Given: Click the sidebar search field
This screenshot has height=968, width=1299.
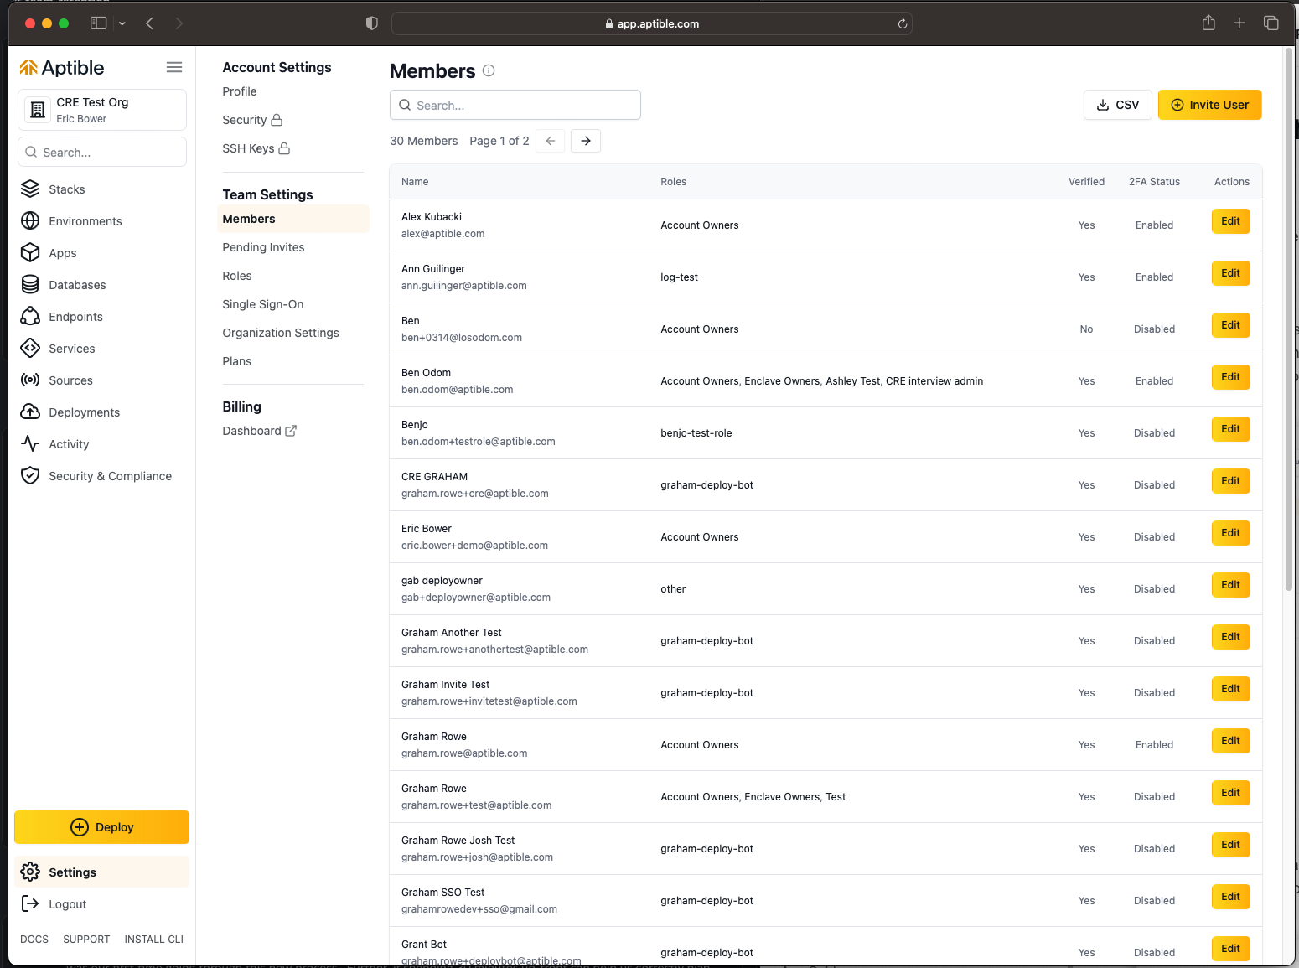Looking at the screenshot, I should click(102, 152).
